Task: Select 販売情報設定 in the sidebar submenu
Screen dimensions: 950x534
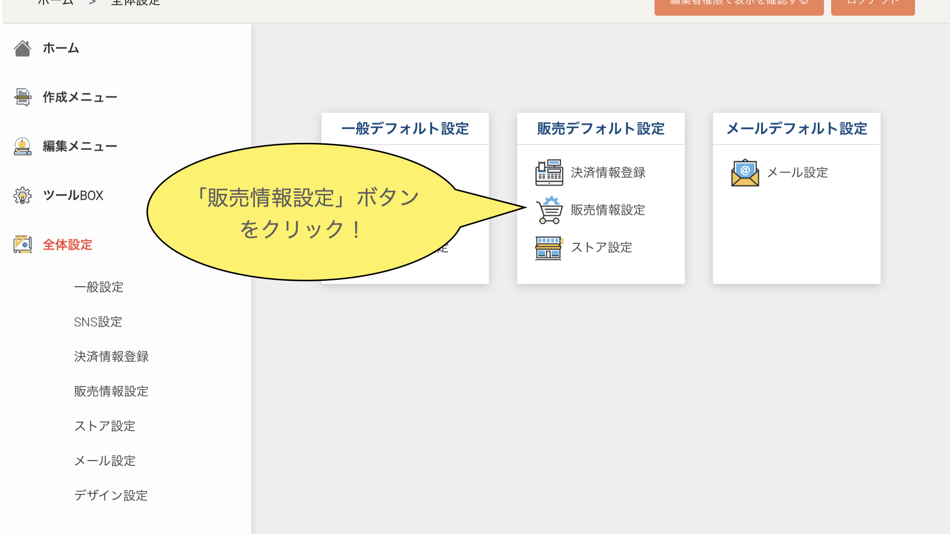Action: [x=111, y=391]
